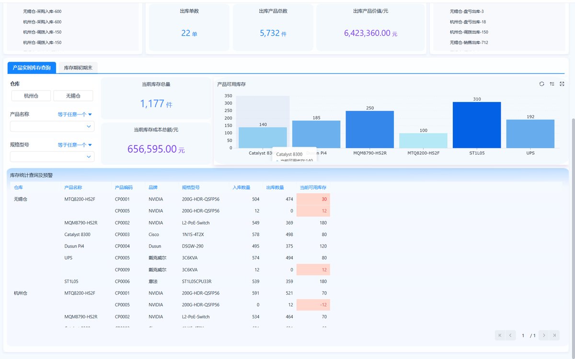575x359 pixels.
Task: Click the ST1L05 bar in the chart
Action: click(476, 124)
